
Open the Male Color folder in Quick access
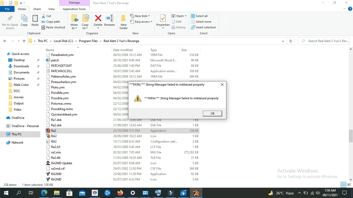coord(21,85)
